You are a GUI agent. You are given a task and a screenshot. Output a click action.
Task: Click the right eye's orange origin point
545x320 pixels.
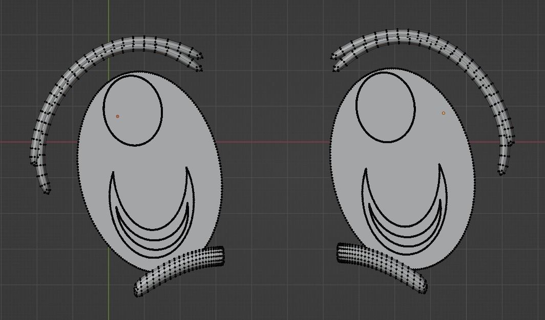[443, 111]
